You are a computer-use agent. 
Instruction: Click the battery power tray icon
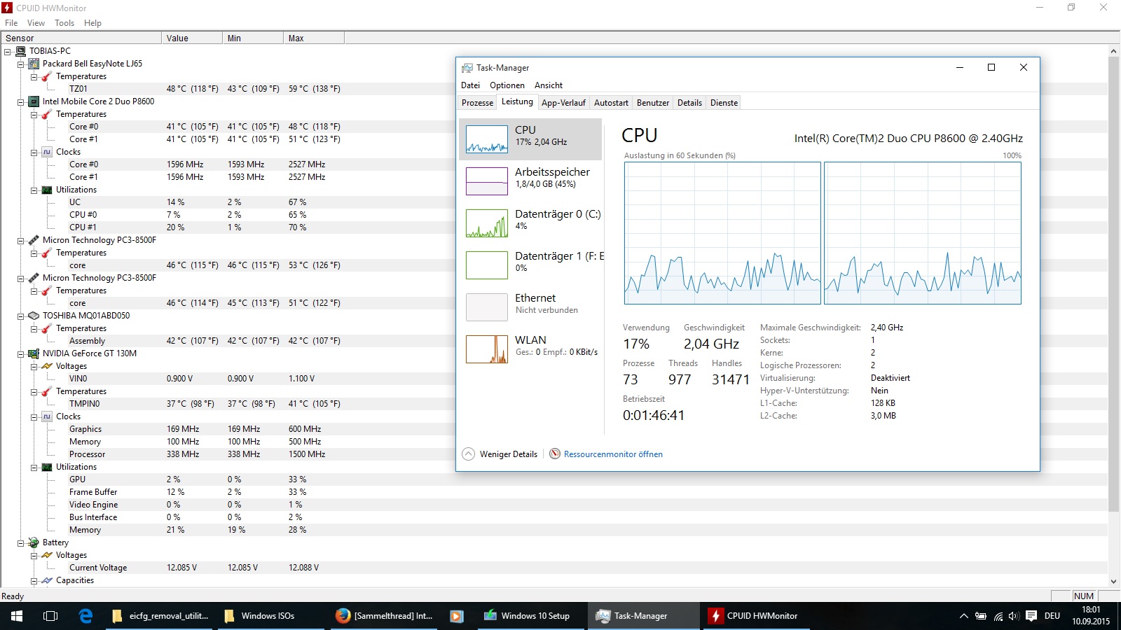click(981, 616)
